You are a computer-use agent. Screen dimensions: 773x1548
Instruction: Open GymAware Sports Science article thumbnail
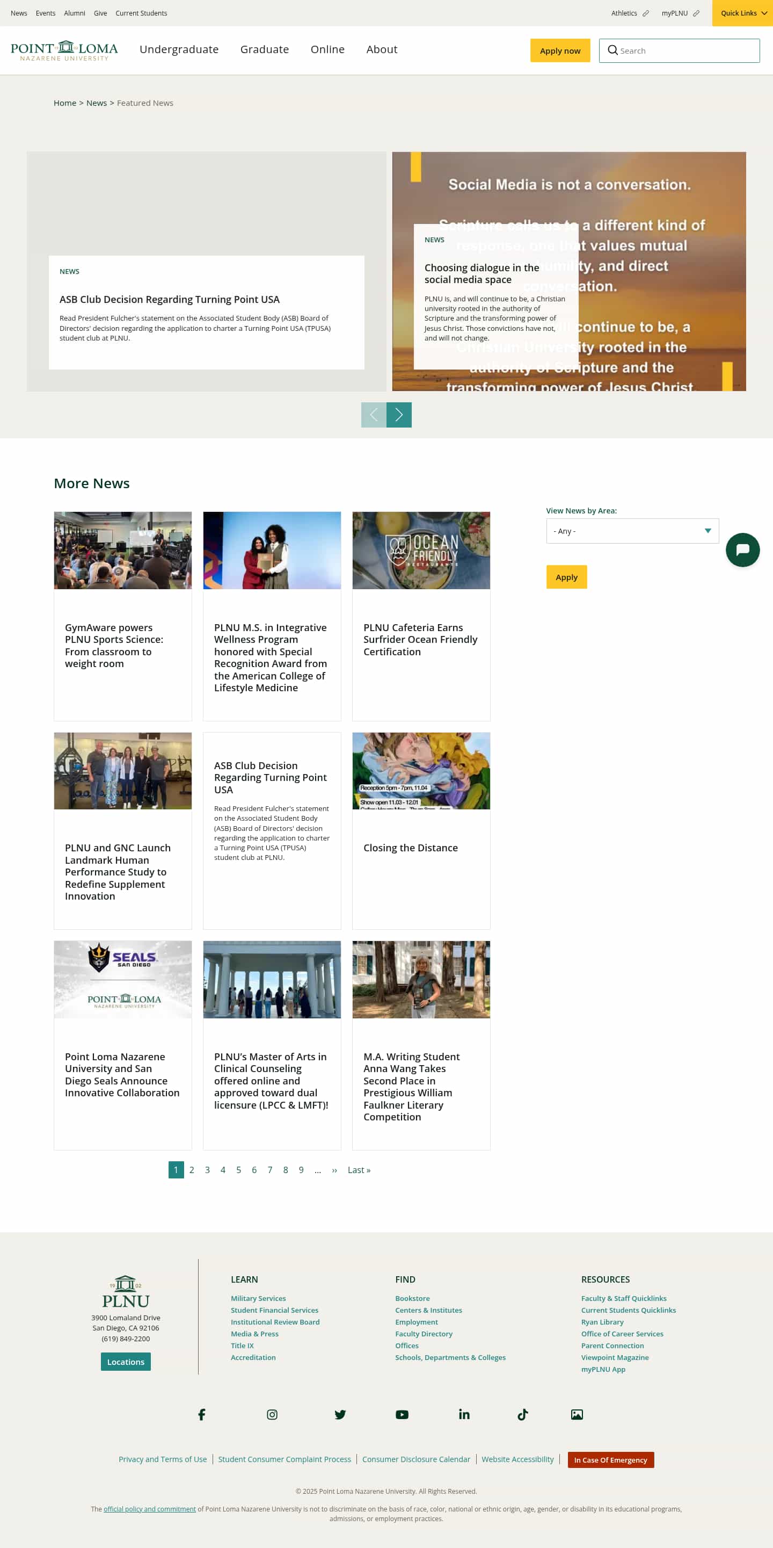pyautogui.click(x=122, y=551)
